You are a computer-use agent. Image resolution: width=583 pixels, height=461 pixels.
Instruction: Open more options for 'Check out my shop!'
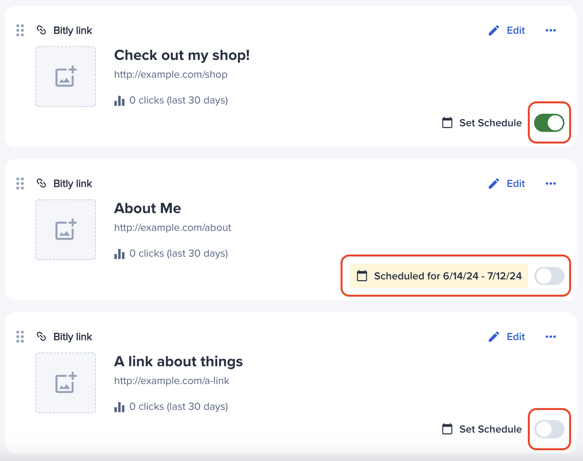550,30
